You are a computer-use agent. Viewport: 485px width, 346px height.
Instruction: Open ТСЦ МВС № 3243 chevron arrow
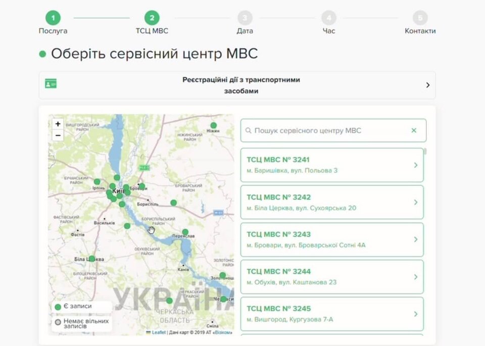(416, 239)
